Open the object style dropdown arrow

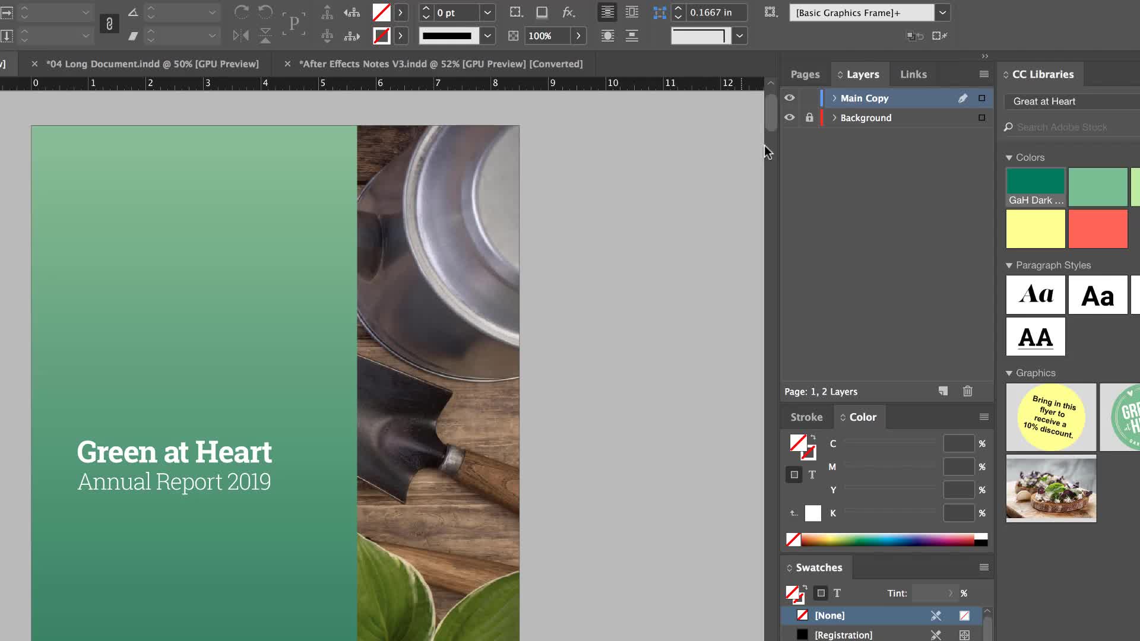point(942,12)
